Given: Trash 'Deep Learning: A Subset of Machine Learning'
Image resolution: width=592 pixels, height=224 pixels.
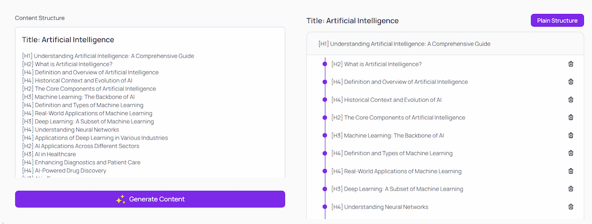Looking at the screenshot, I should (571, 189).
